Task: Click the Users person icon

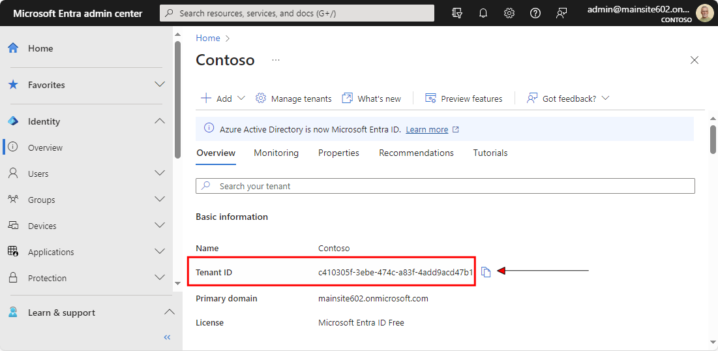Action: (x=13, y=173)
